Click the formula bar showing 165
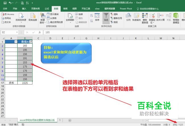The height and width of the screenshot is (126, 185). click(114, 32)
